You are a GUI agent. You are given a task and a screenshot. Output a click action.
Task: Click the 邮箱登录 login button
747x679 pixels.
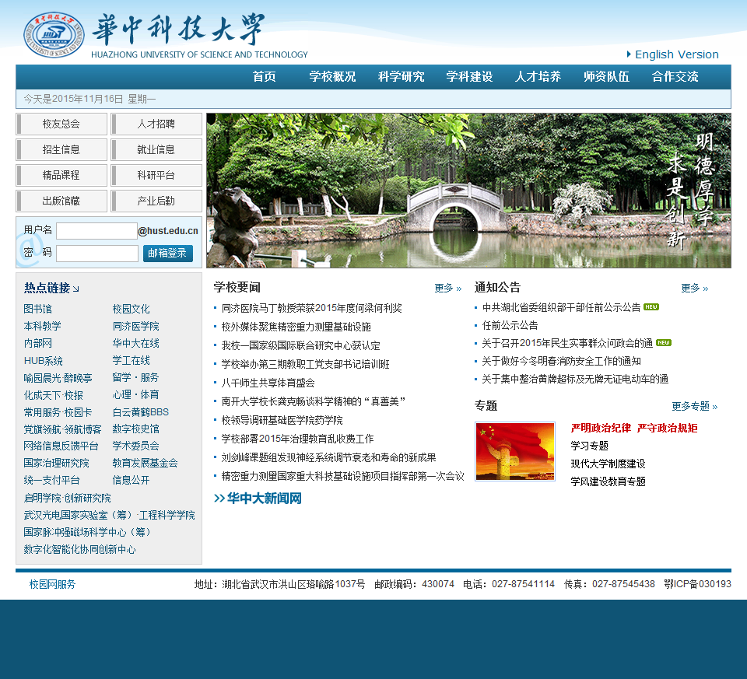pos(168,254)
